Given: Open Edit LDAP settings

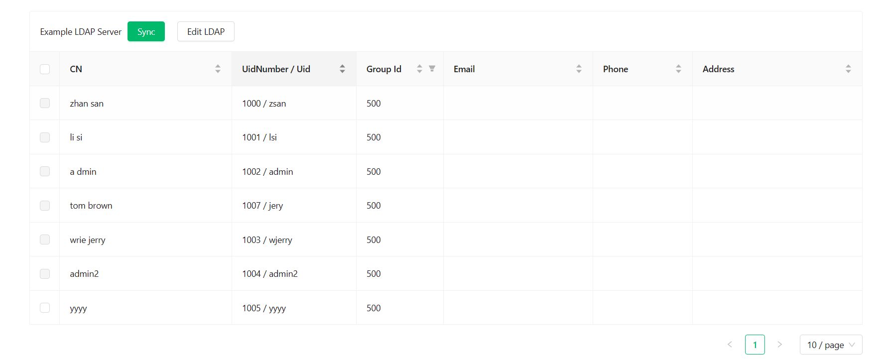Looking at the screenshot, I should tap(206, 31).
